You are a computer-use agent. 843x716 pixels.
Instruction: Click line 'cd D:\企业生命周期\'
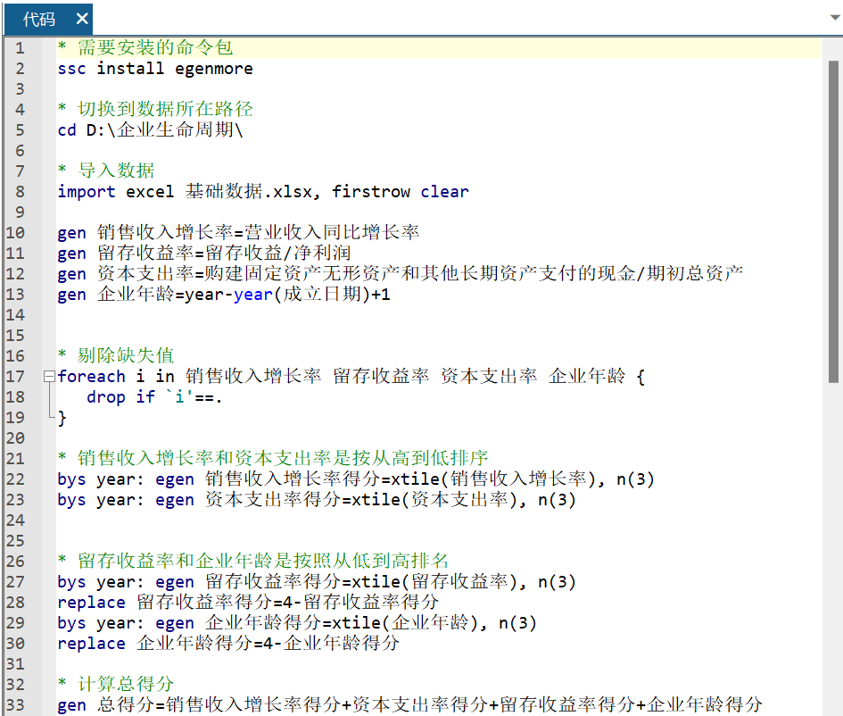click(150, 130)
